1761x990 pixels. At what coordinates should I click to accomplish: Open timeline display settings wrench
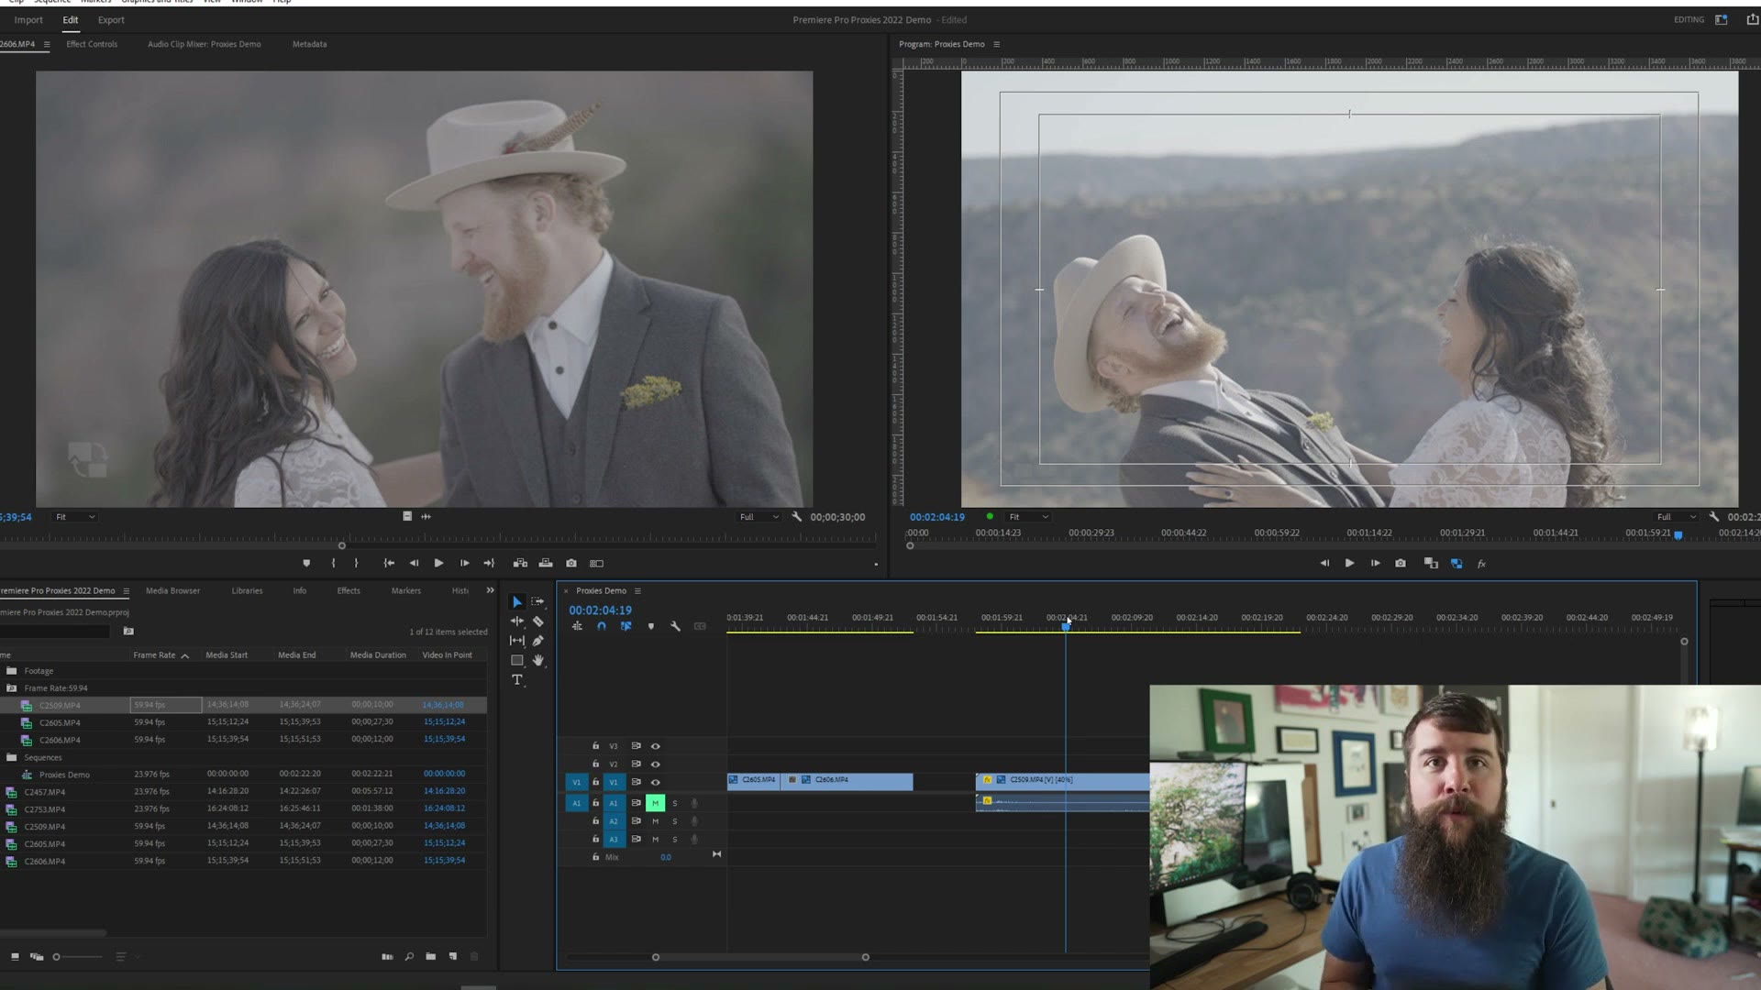pos(676,626)
